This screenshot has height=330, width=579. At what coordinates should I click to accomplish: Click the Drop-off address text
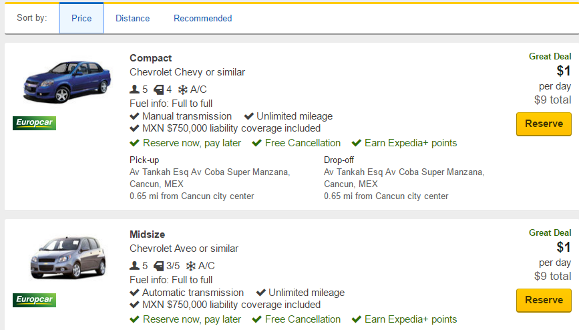click(404, 178)
